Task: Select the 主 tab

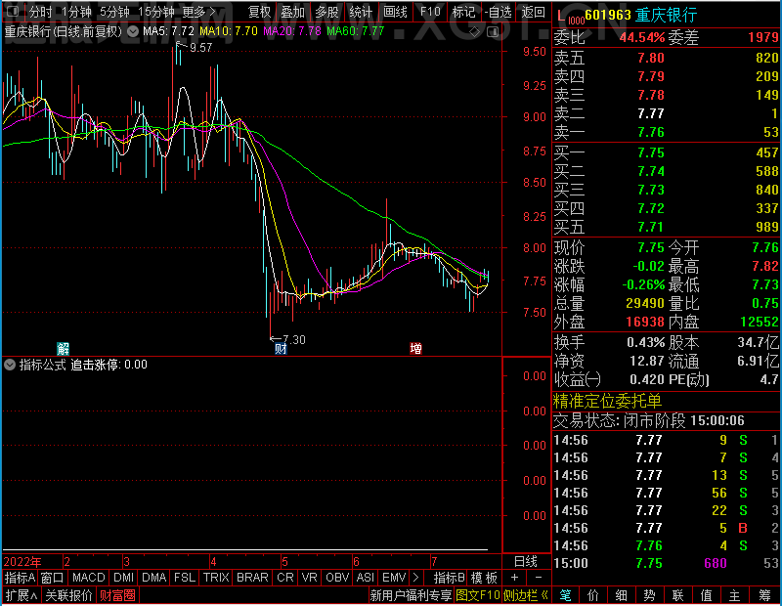Action: coord(735,595)
